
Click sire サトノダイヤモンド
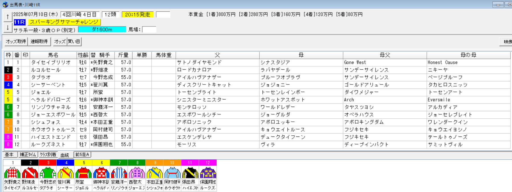pyautogui.click(x=199, y=63)
